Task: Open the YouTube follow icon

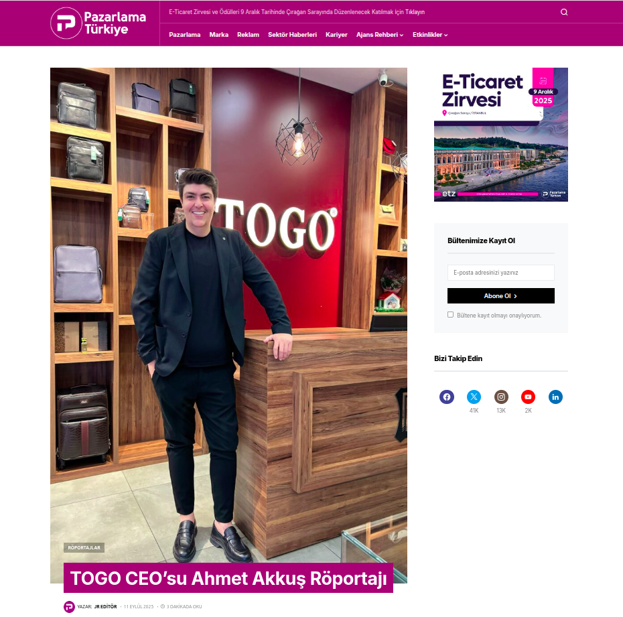Action: (528, 397)
